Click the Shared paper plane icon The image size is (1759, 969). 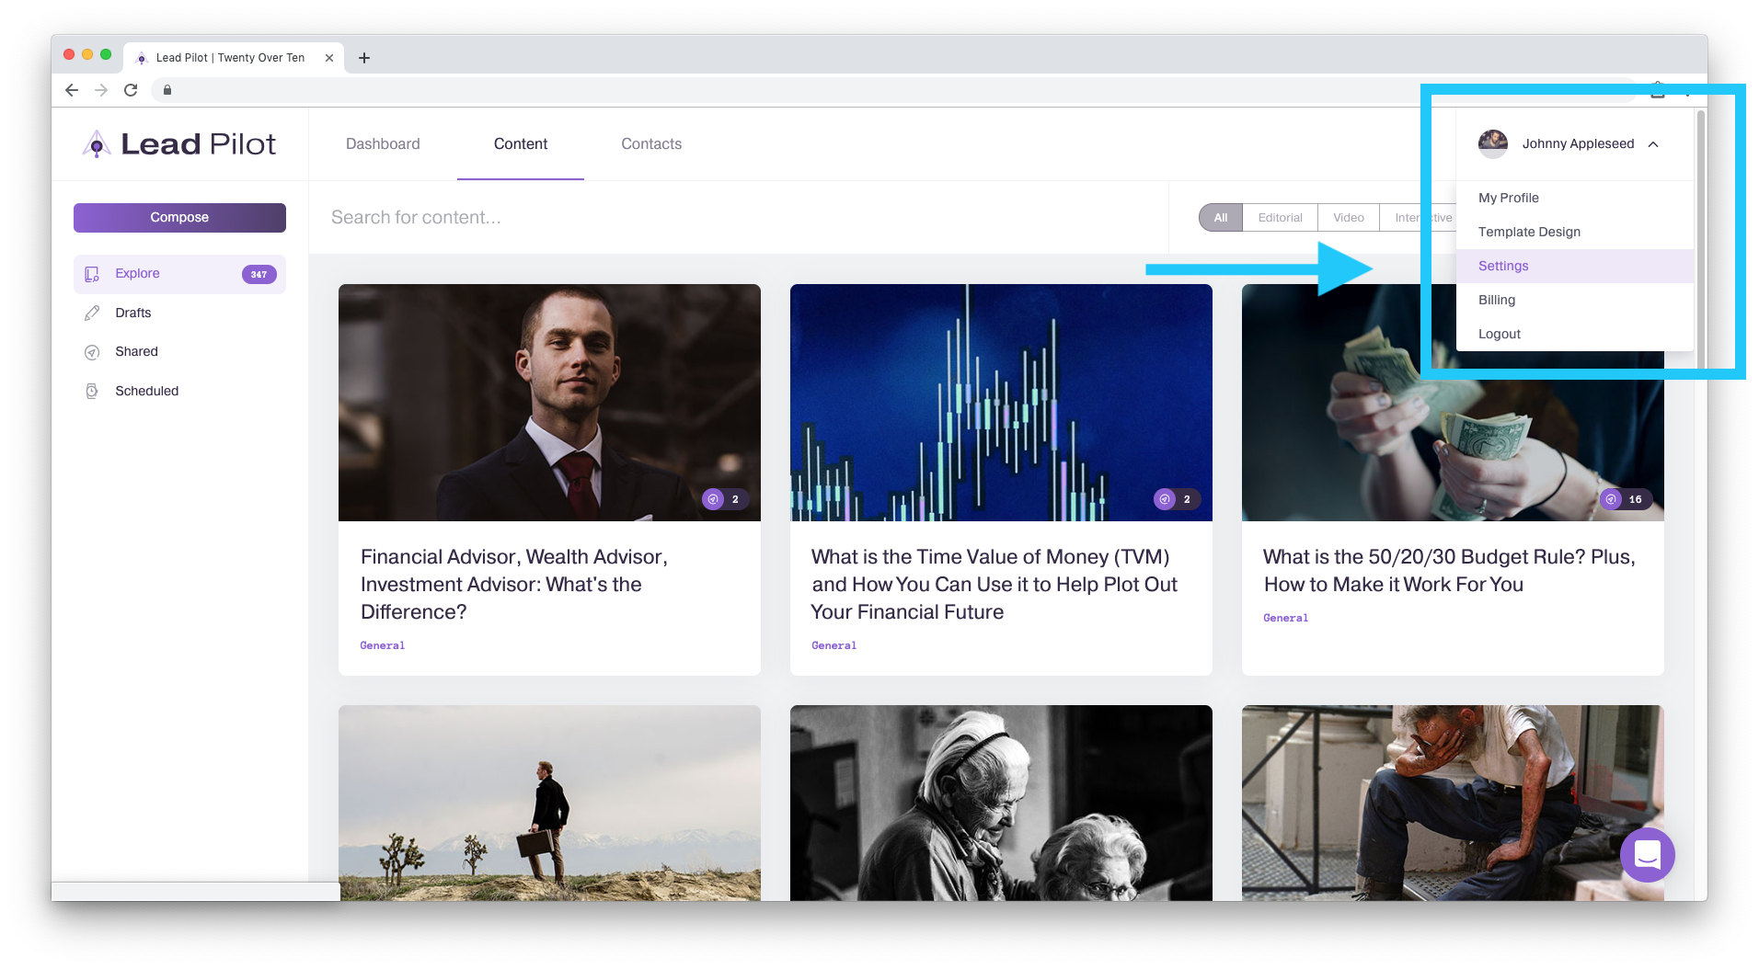pyautogui.click(x=92, y=352)
